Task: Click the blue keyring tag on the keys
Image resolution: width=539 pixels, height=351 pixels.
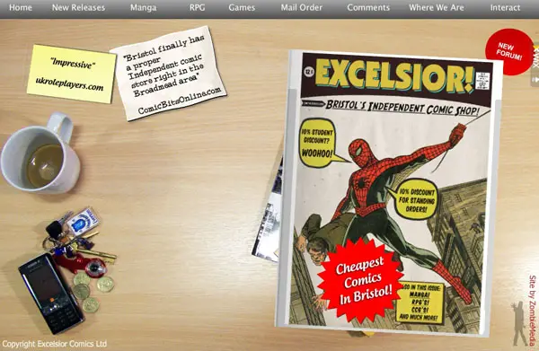Action: pyautogui.click(x=82, y=221)
